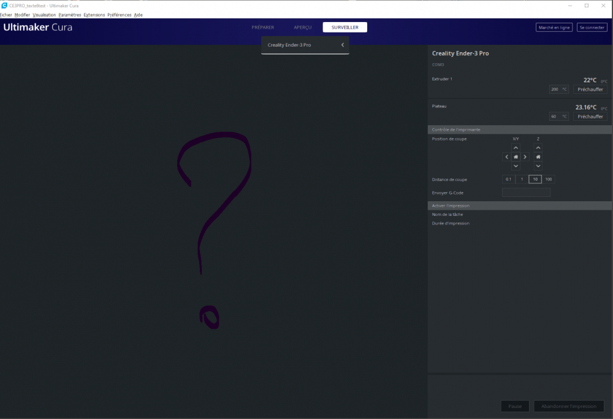Image resolution: width=613 pixels, height=419 pixels.
Task: Click the Pause print button
Action: pyautogui.click(x=515, y=406)
